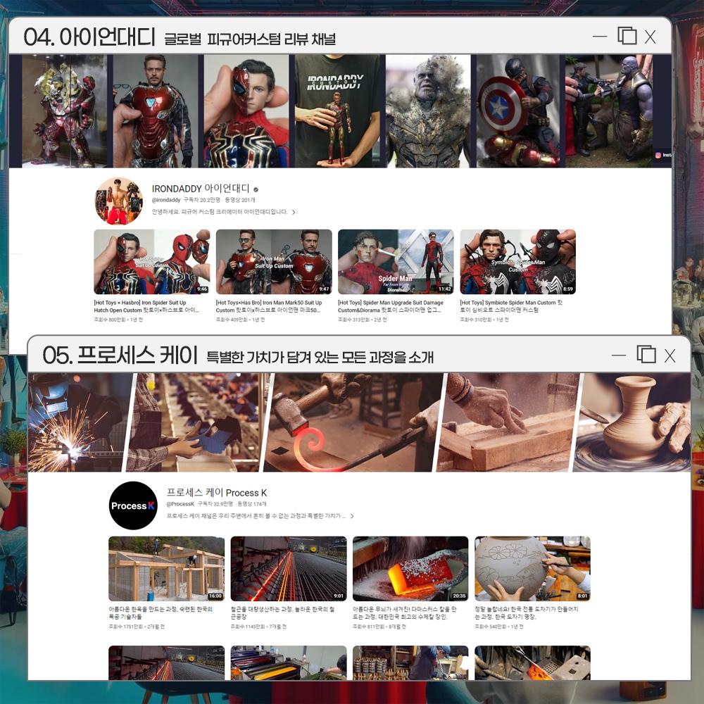Viewport: 704px width, 704px height.
Task: Open the IRONDADDY 아이언대디 channel name
Action: tap(200, 189)
